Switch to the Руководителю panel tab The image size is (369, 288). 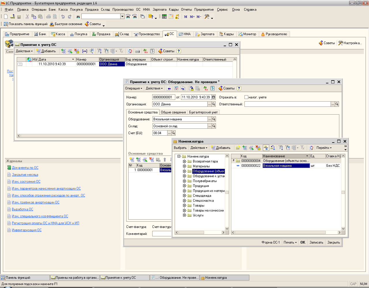(x=274, y=34)
